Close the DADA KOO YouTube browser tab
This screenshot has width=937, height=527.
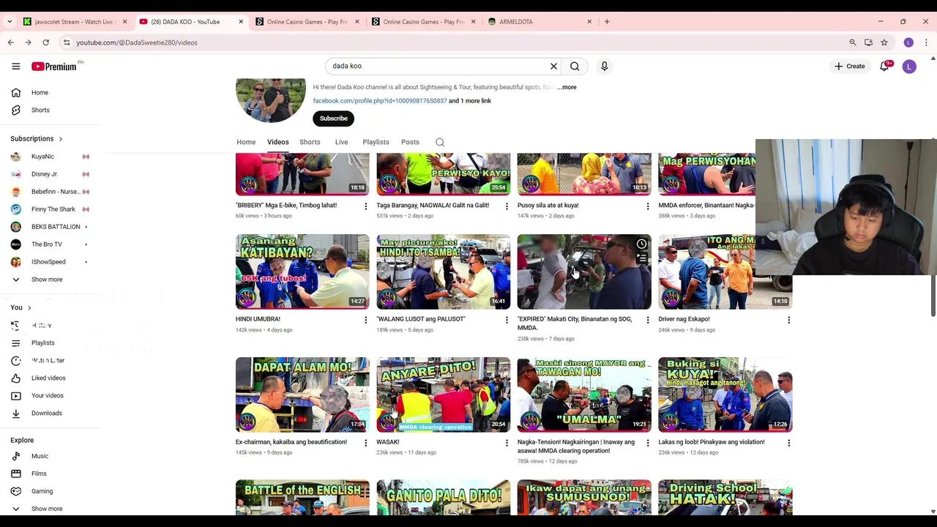click(241, 22)
